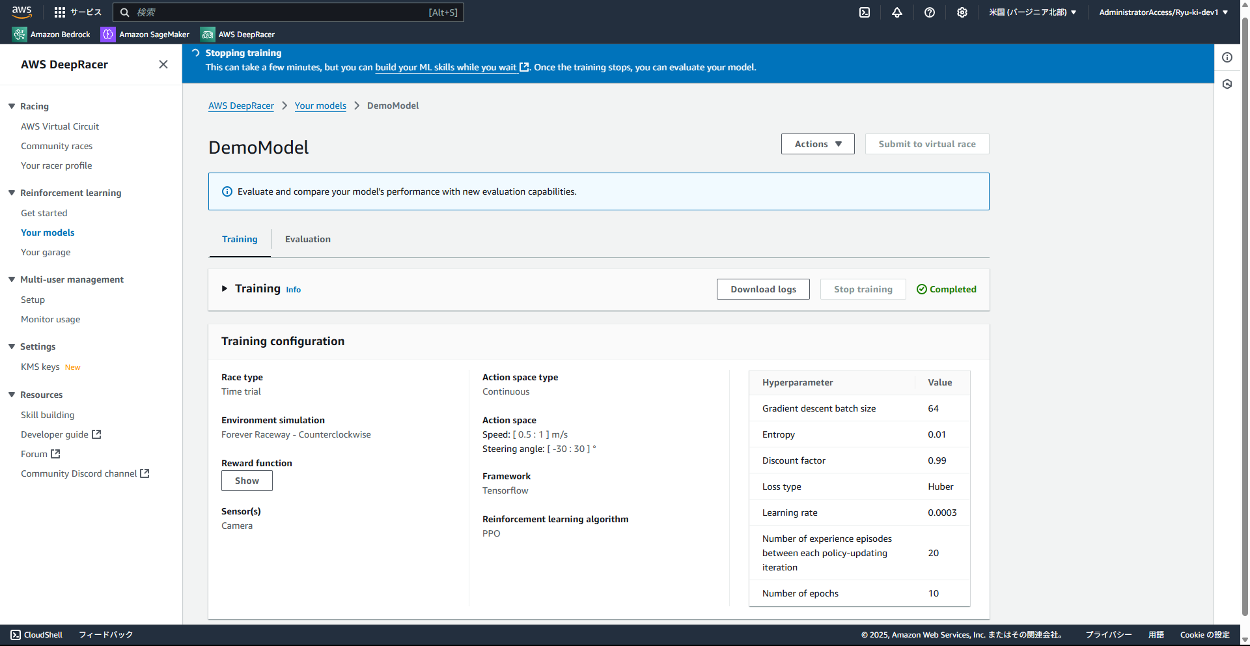
Task: Click the Amazon Bedrock favorite icon
Action: (x=20, y=35)
